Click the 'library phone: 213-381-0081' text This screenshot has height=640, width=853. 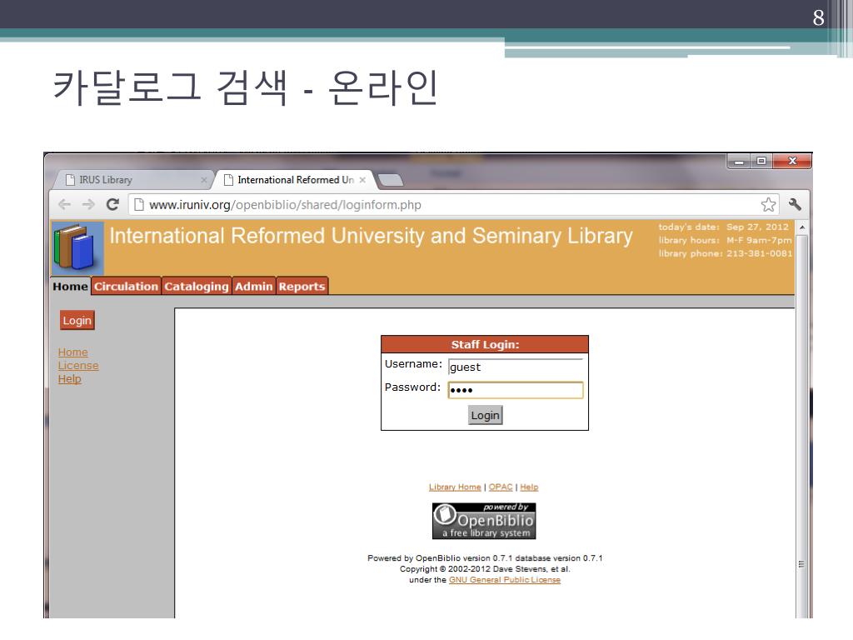click(726, 253)
